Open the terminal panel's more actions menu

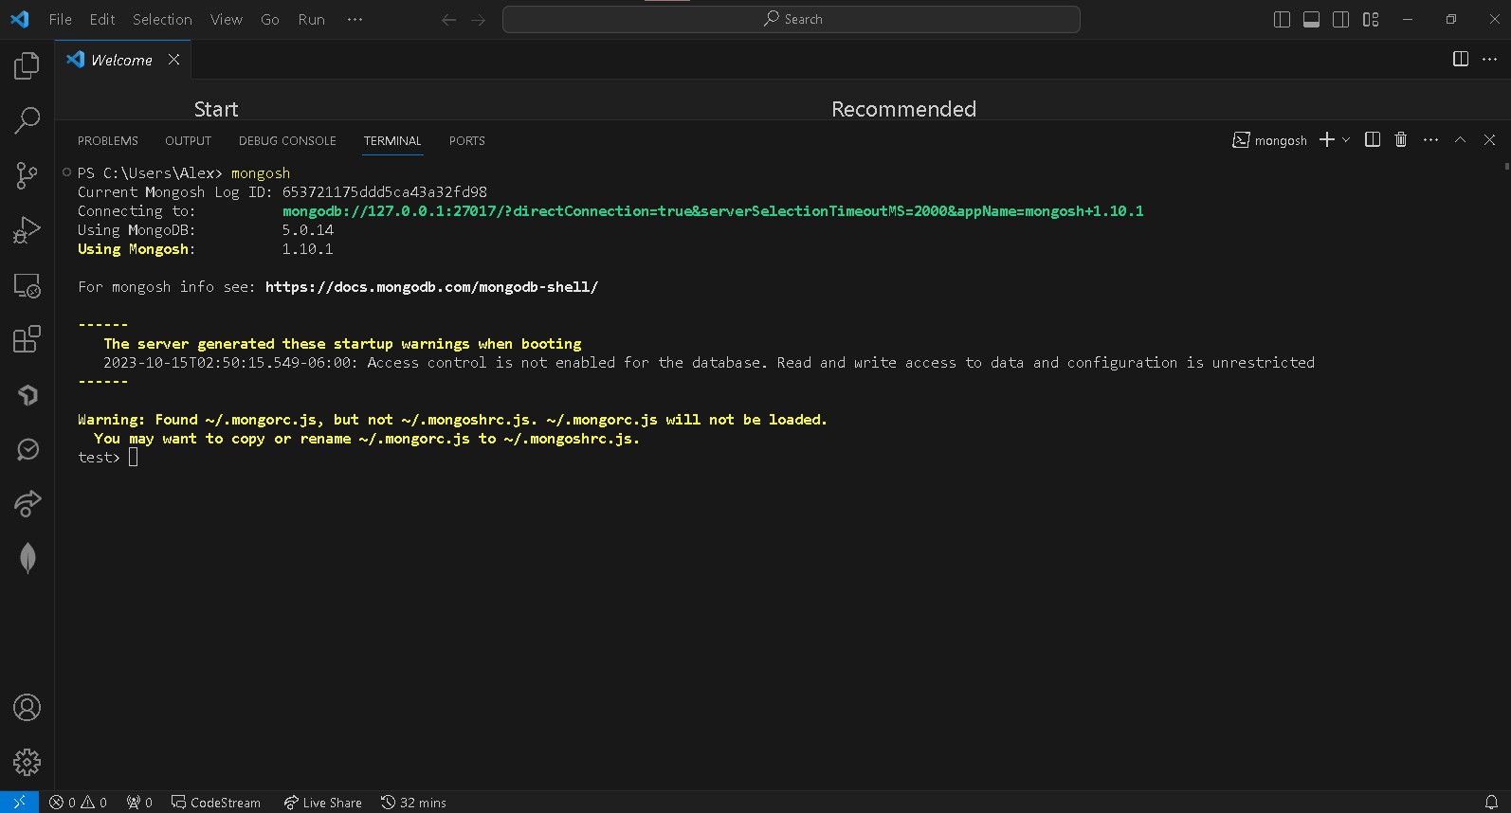[1430, 140]
